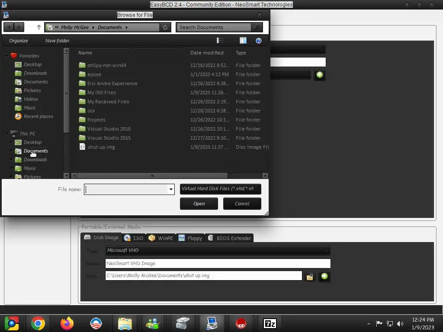Create a New folder
The image size is (443, 332).
pyautogui.click(x=58, y=41)
